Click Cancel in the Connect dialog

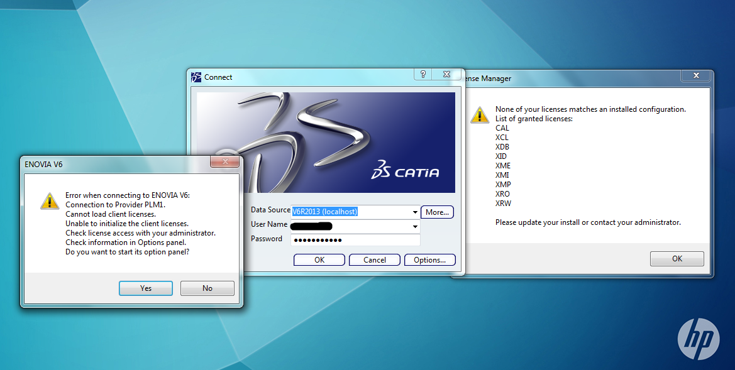pyautogui.click(x=375, y=260)
